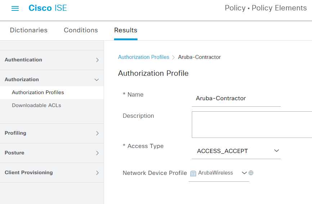Image resolution: width=312 pixels, height=204 pixels.
Task: Click the ArubaWireless device profile icon
Action: (x=193, y=173)
